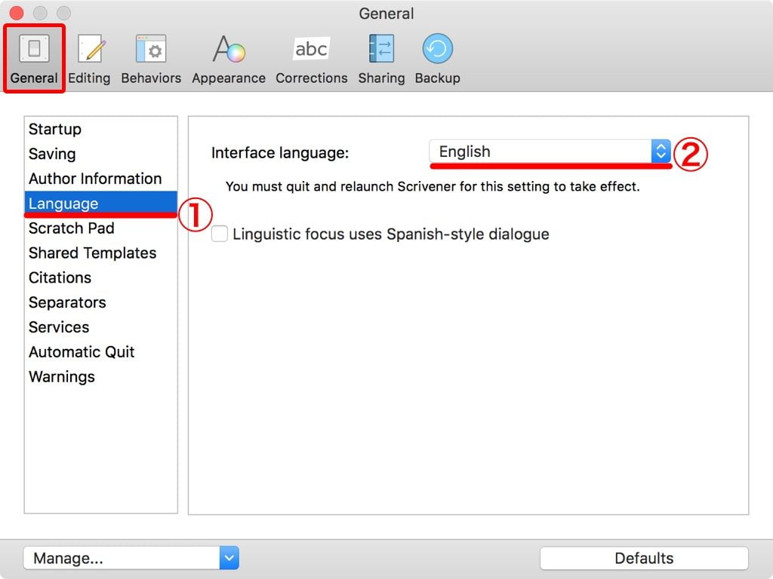Select Automatic Quit in the sidebar
This screenshot has height=579, width=773.
point(100,351)
